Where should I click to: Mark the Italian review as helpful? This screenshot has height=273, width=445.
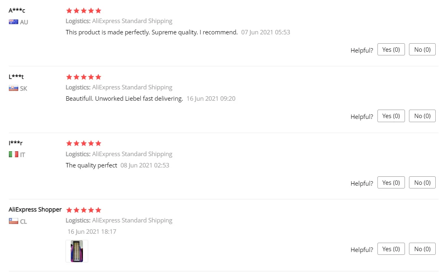(x=391, y=182)
